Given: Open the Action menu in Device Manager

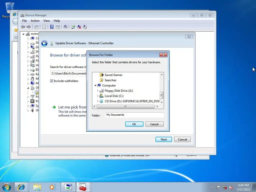Looking at the screenshot, I should (35, 21).
